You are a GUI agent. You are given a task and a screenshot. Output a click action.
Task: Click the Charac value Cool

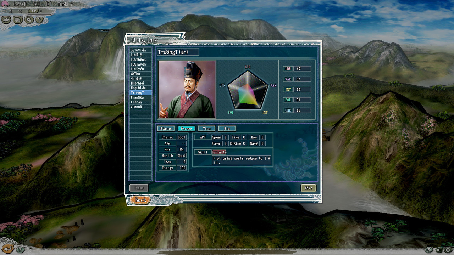pyautogui.click(x=182, y=137)
